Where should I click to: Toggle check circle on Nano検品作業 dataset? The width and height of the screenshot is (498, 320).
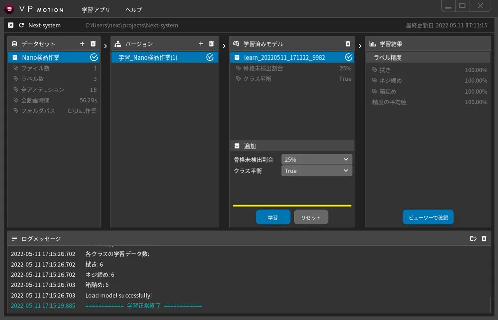[x=94, y=57]
